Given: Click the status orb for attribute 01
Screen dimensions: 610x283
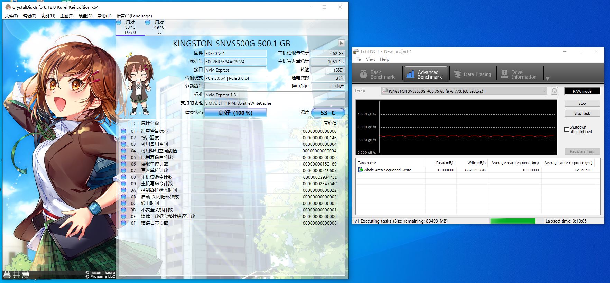Looking at the screenshot, I should point(123,131).
